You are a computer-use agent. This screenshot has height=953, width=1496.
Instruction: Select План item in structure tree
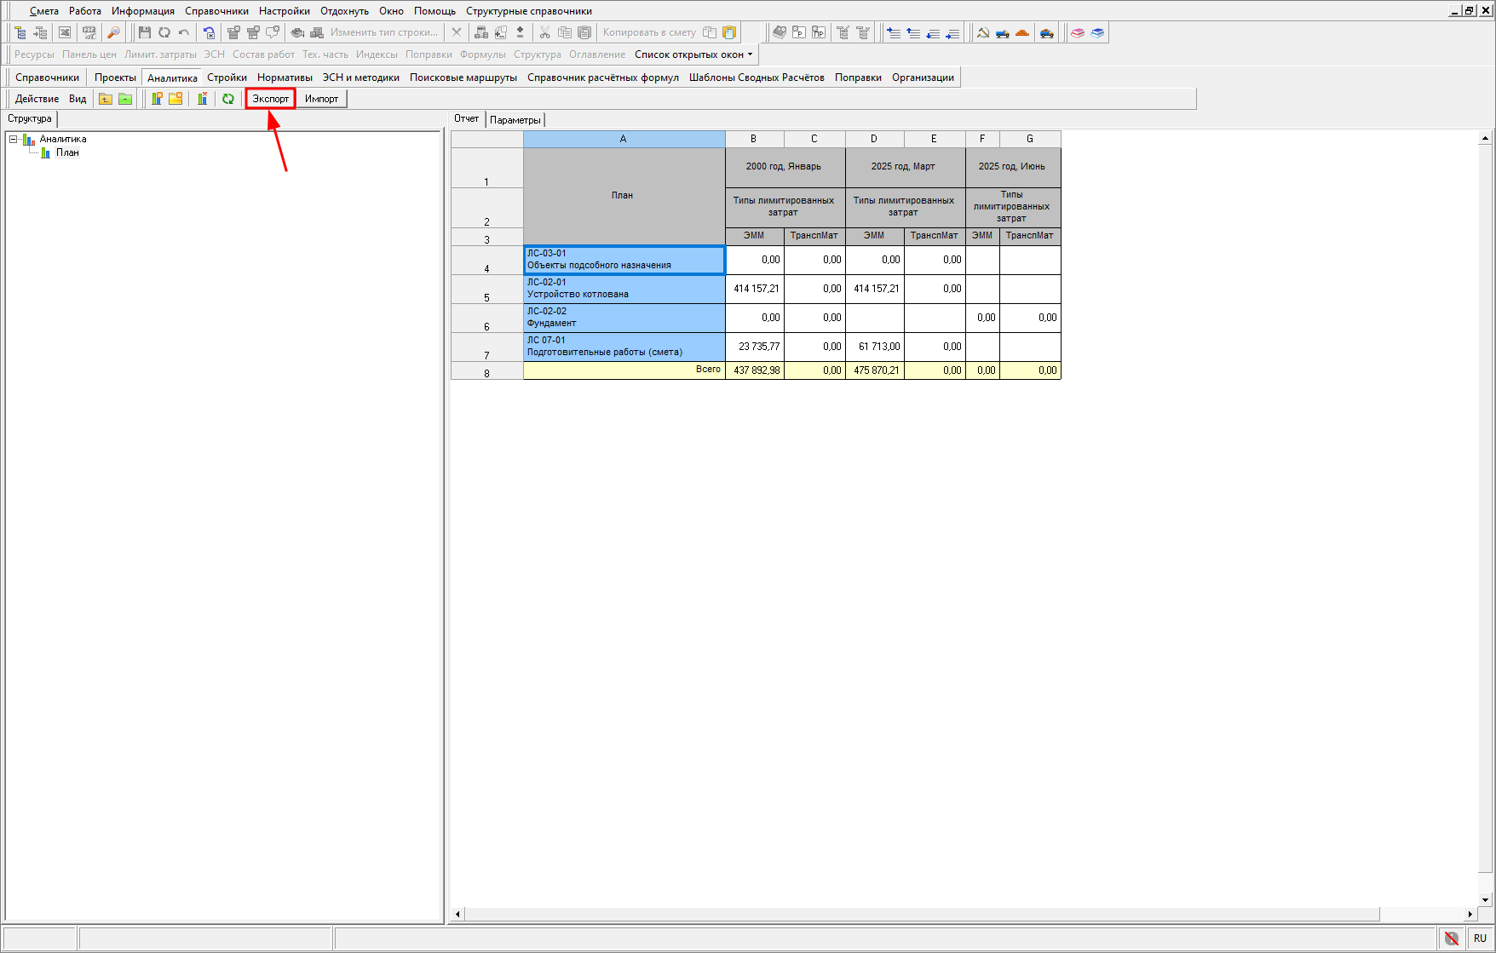point(67,153)
